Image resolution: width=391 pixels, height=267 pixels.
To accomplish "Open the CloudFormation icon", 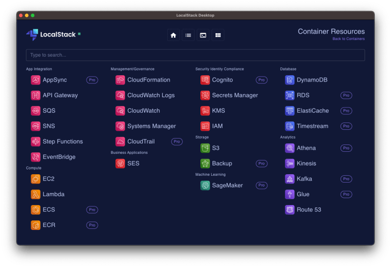I will [120, 80].
